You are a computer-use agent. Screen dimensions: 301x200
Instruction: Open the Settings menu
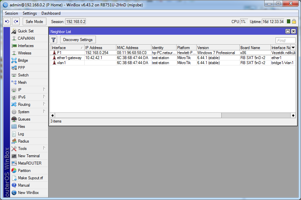[x=29, y=13]
